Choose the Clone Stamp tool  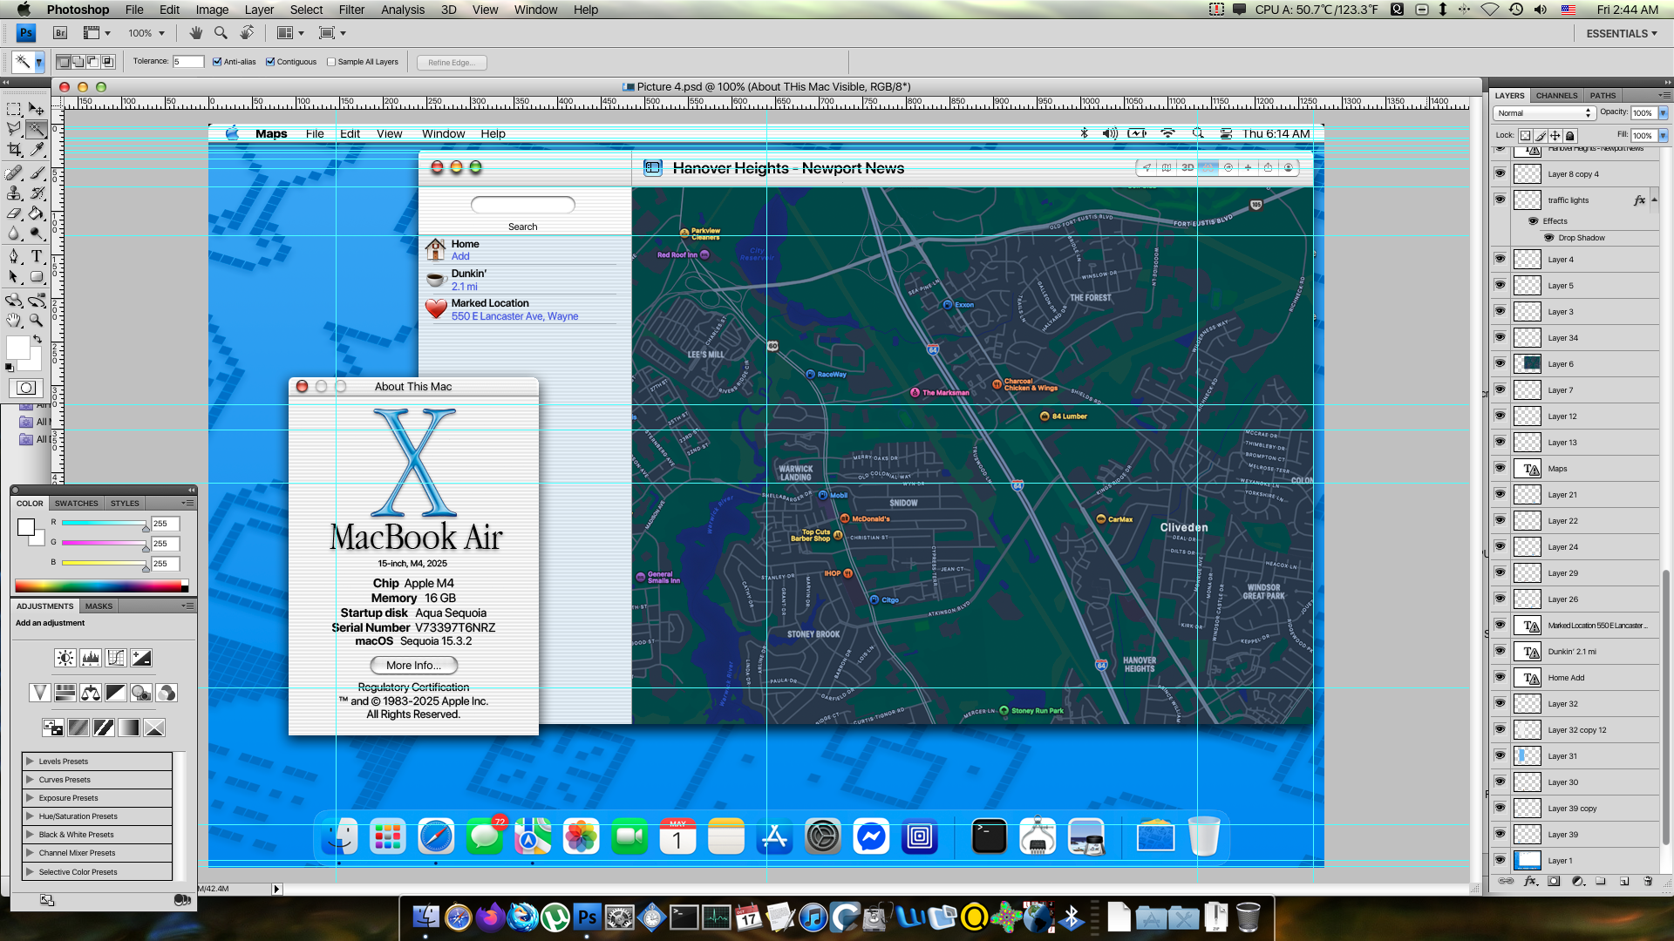14,193
